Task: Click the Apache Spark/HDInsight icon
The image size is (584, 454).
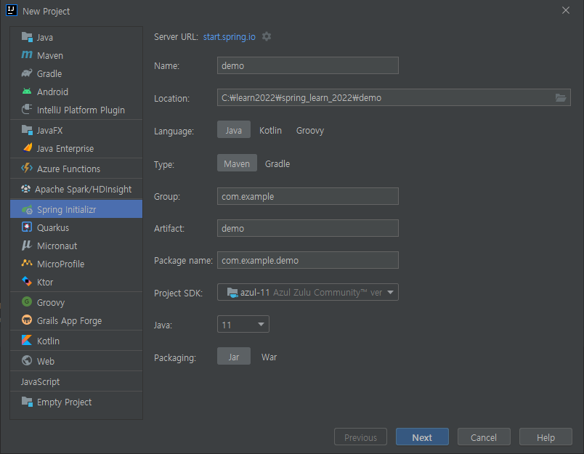Action: pyautogui.click(x=25, y=189)
